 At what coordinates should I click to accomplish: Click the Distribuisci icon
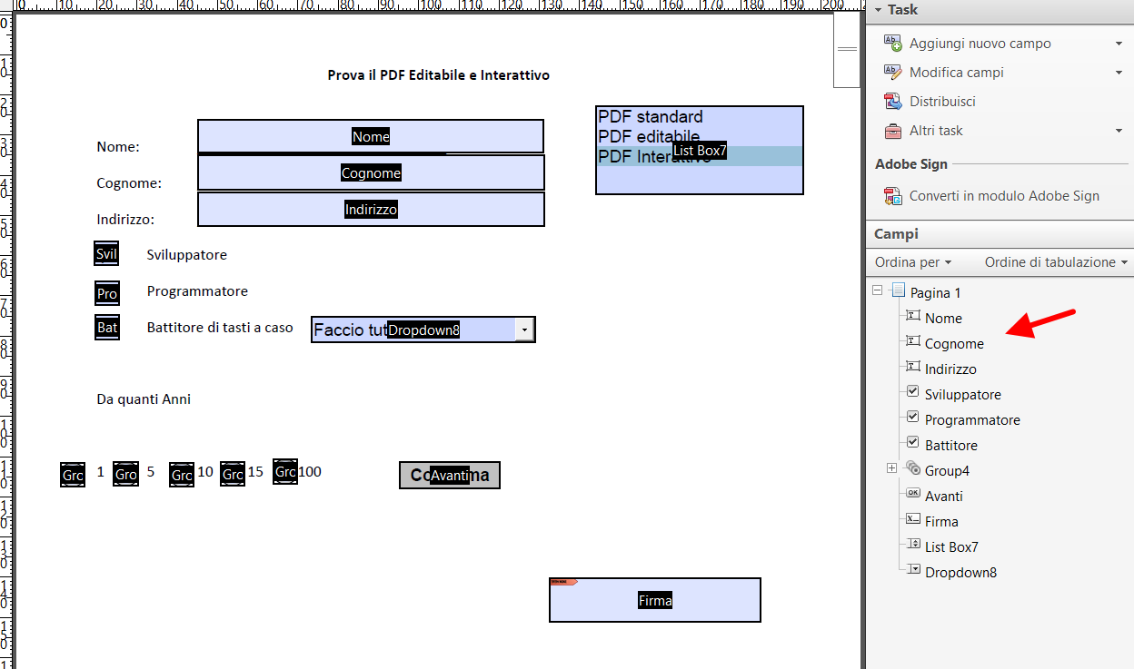coord(892,102)
